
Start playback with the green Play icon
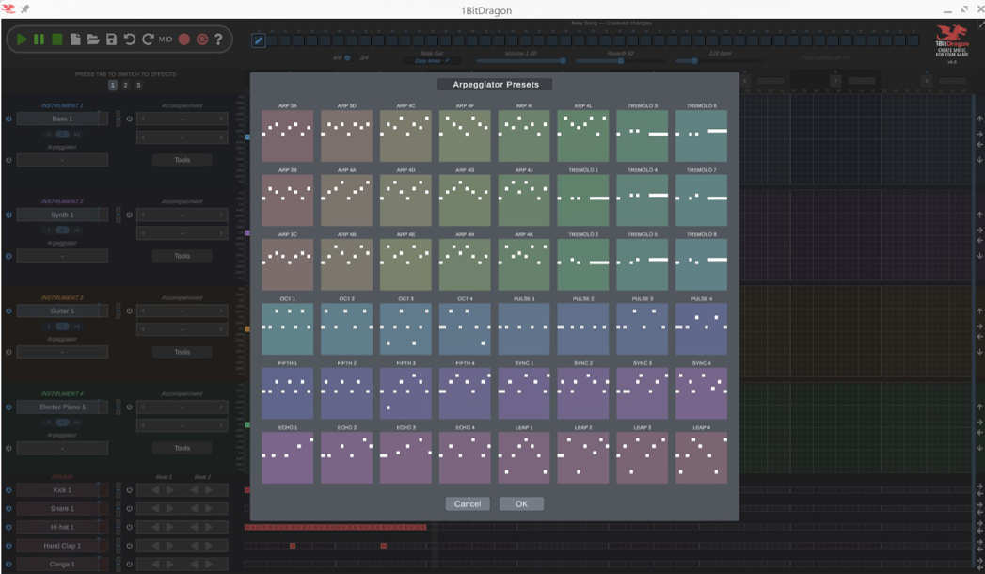tap(22, 40)
